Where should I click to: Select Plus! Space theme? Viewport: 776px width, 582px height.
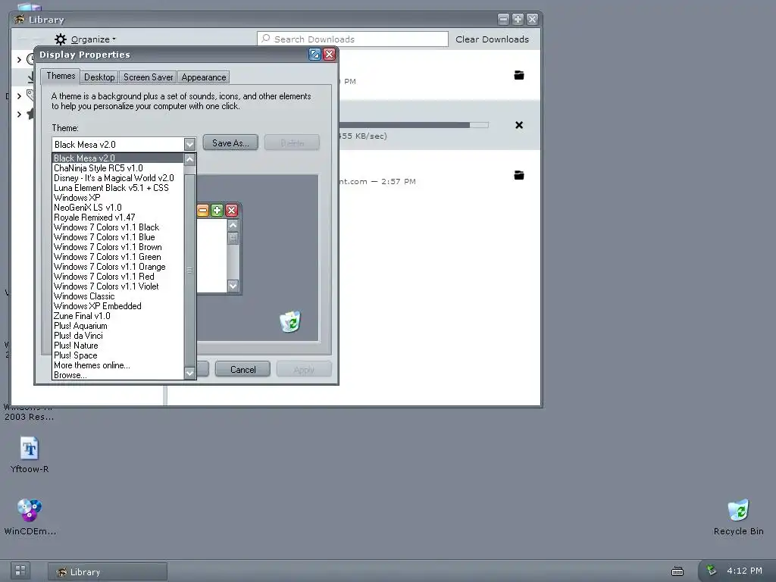point(117,356)
